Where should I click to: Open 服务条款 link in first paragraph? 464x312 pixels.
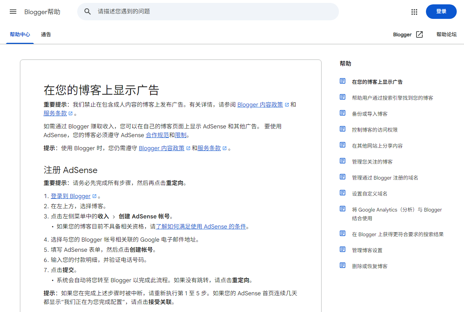[x=55, y=113]
